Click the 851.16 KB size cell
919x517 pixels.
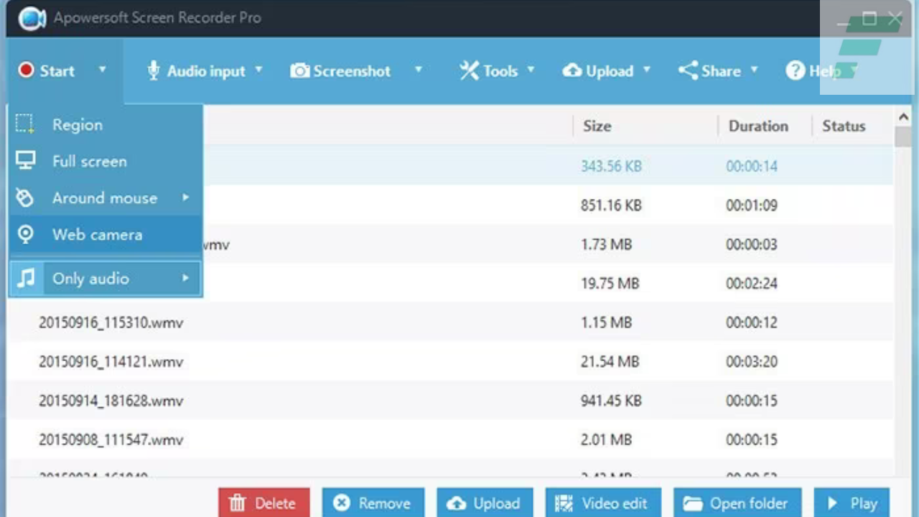pos(611,205)
